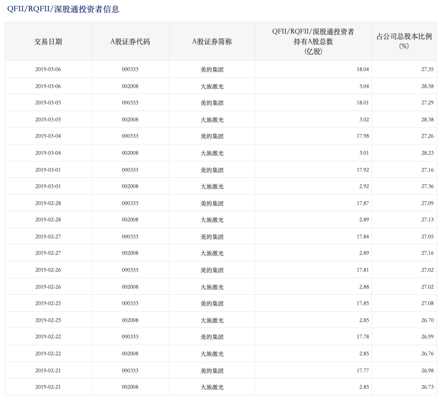Select the 18.04 holdings value
447x406 pixels.
click(x=363, y=70)
